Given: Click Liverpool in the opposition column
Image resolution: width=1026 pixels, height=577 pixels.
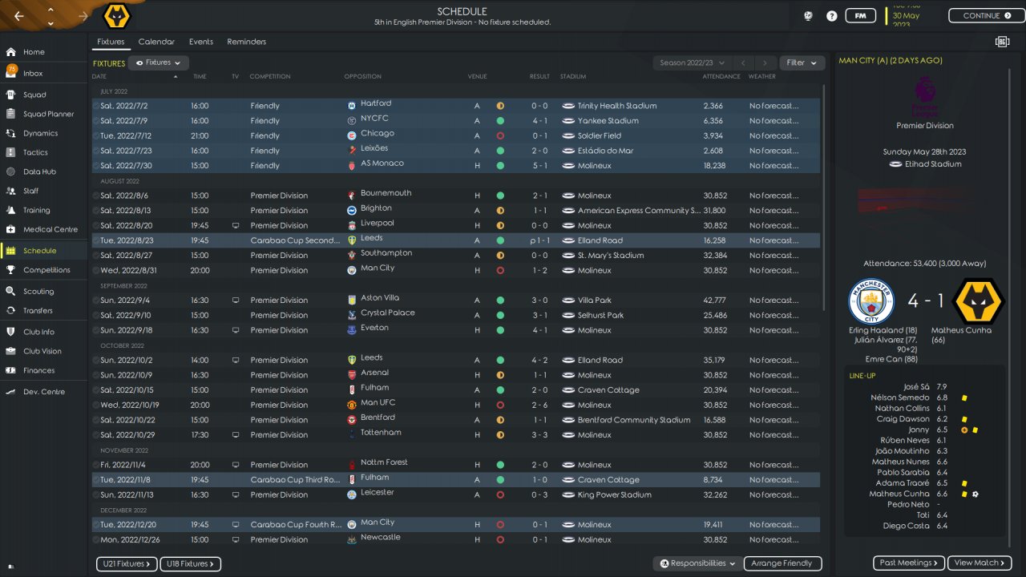Looking at the screenshot, I should tap(377, 224).
